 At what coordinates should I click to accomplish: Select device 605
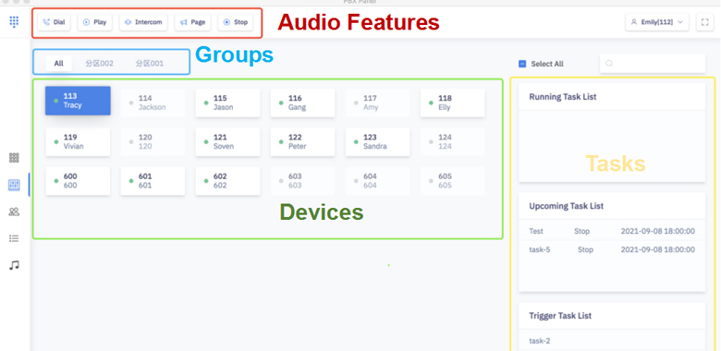tap(452, 181)
